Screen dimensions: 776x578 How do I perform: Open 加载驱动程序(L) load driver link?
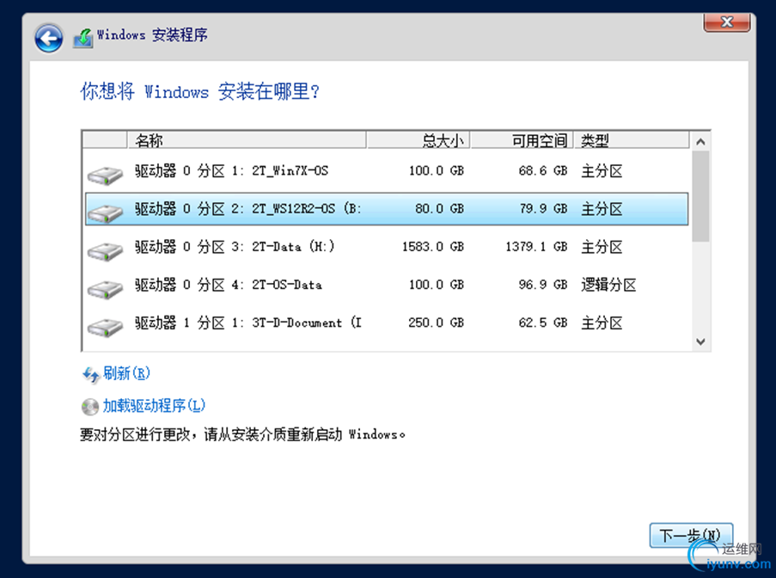[154, 406]
